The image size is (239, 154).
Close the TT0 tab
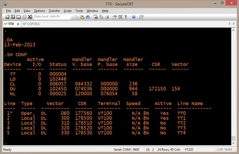tap(18, 24)
